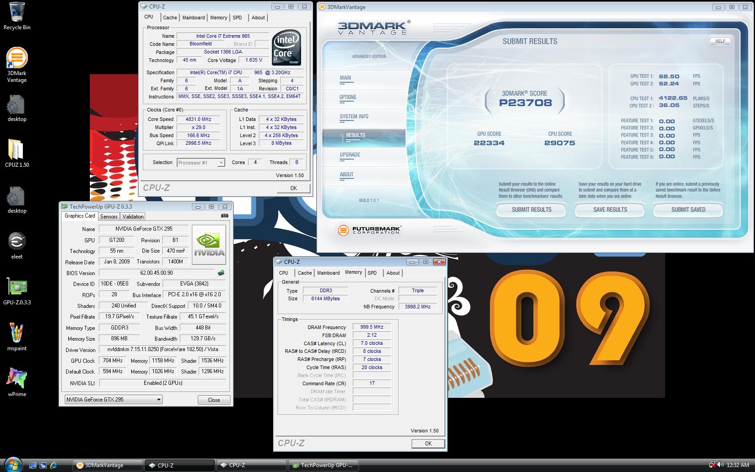Click the Futuremark Corporation logo
This screenshot has width=755, height=472.
(369, 231)
